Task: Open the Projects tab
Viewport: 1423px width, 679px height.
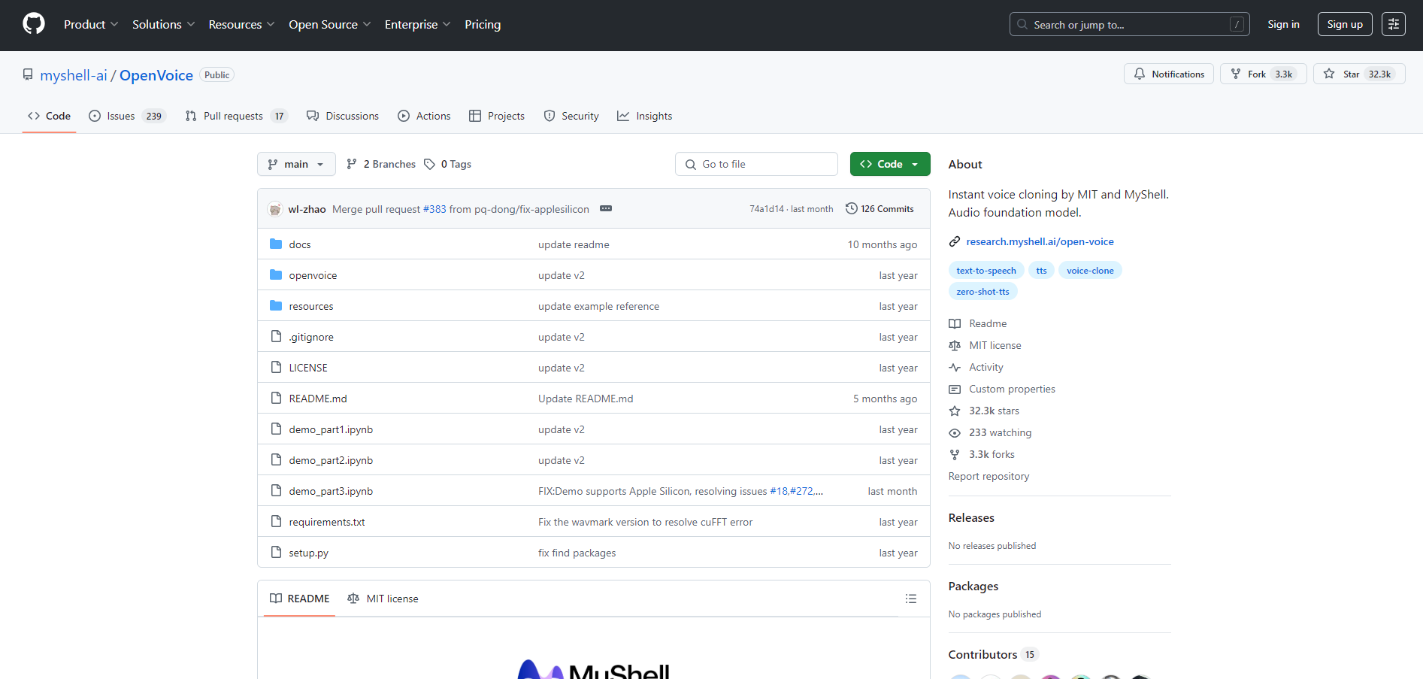Action: 497,116
